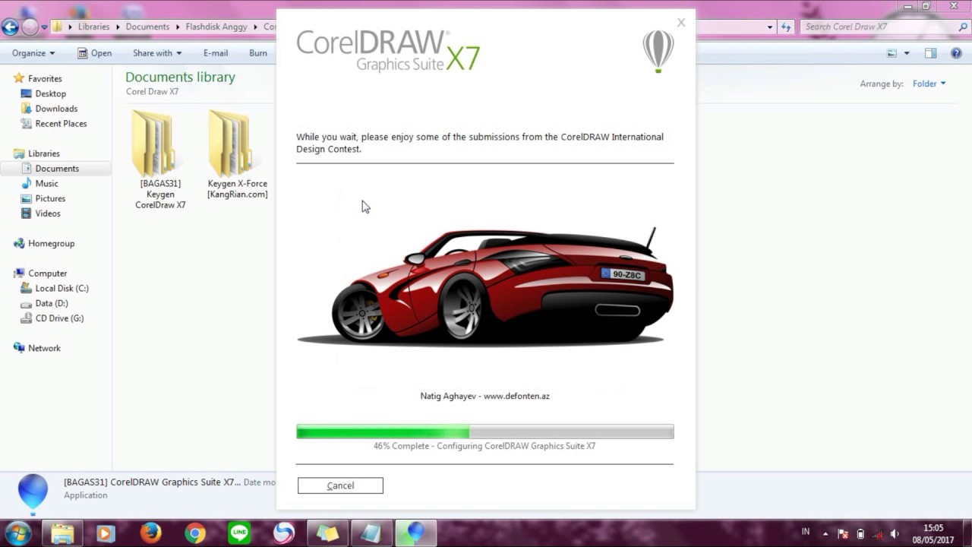This screenshot has width=972, height=547.
Task: Open Recent Places in navigation pane
Action: (x=61, y=124)
